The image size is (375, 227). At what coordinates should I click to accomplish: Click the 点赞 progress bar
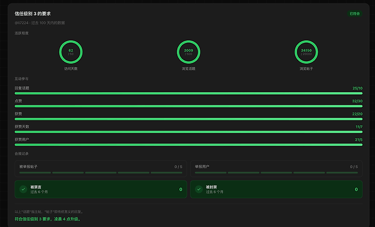pos(189,106)
